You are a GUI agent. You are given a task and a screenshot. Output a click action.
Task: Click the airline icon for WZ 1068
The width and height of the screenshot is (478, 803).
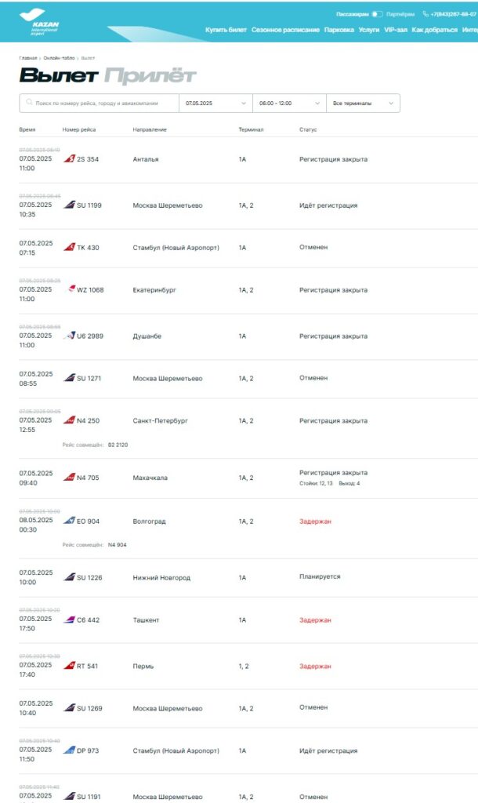pos(71,289)
